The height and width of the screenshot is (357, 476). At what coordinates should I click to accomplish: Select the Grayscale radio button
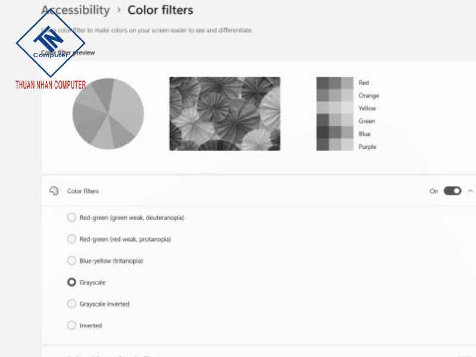pos(72,282)
